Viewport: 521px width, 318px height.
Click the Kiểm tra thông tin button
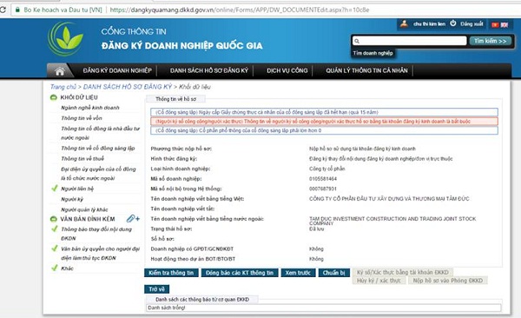171,273
